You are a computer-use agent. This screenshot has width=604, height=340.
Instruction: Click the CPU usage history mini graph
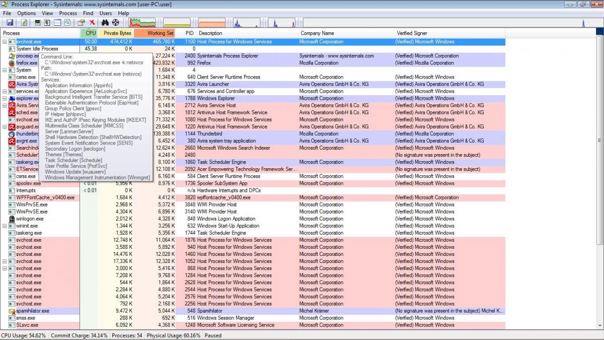pyautogui.click(x=143, y=23)
